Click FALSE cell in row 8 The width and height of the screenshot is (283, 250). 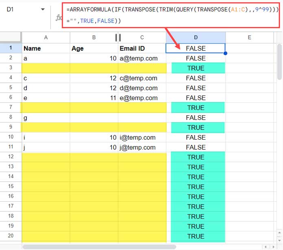click(196, 118)
